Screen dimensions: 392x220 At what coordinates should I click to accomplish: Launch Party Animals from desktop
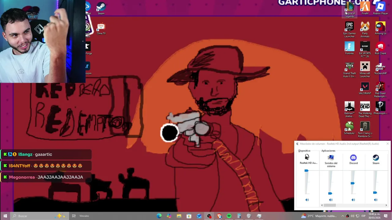pyautogui.click(x=365, y=29)
